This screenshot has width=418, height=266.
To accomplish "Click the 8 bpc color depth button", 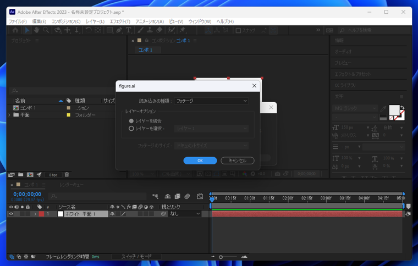I will pos(53,175).
